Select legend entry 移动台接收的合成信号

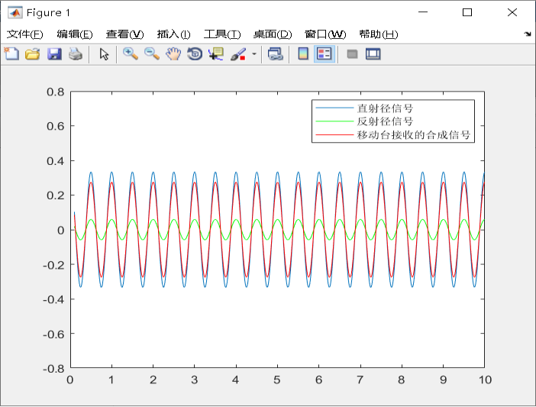[x=414, y=135]
